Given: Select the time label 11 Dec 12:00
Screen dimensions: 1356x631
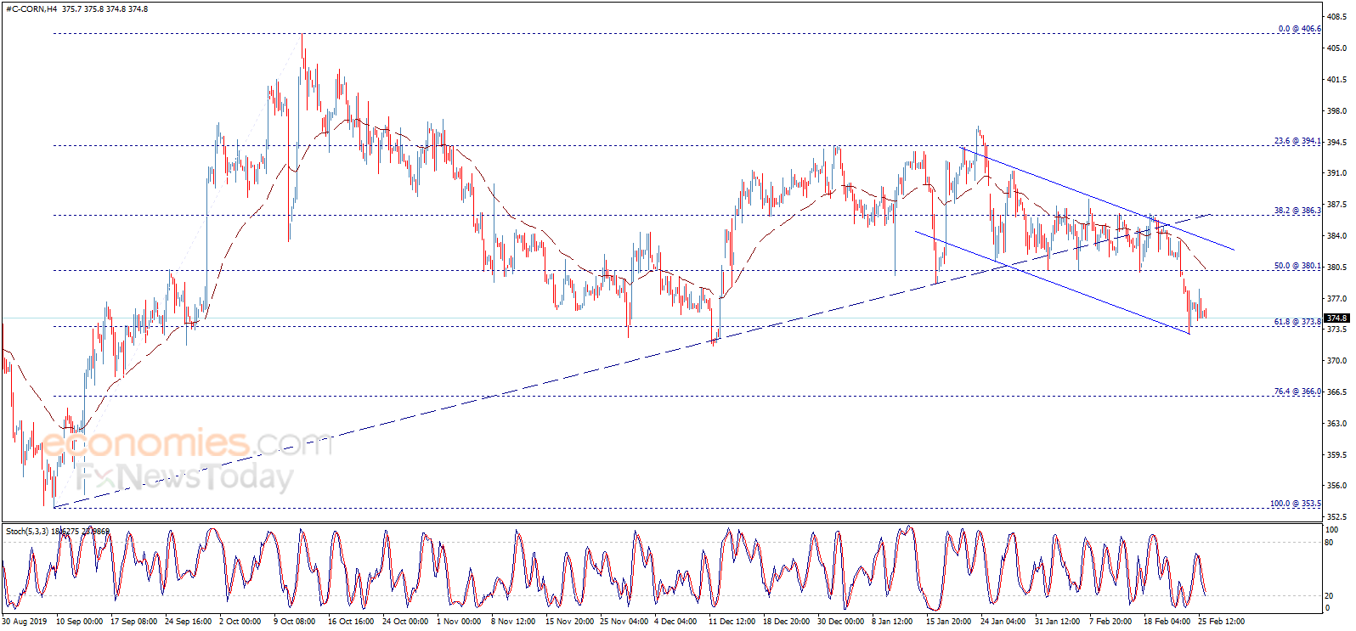Looking at the screenshot, I should pos(732,622).
